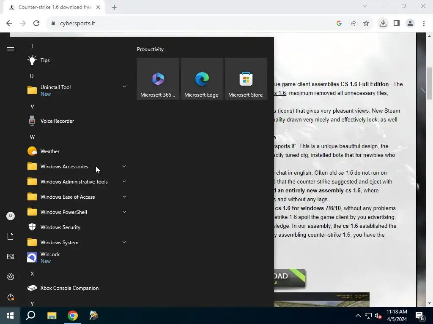Image resolution: width=433 pixels, height=324 pixels.
Task: Expand Windows Ease of Access chevron
Action: 124,197
